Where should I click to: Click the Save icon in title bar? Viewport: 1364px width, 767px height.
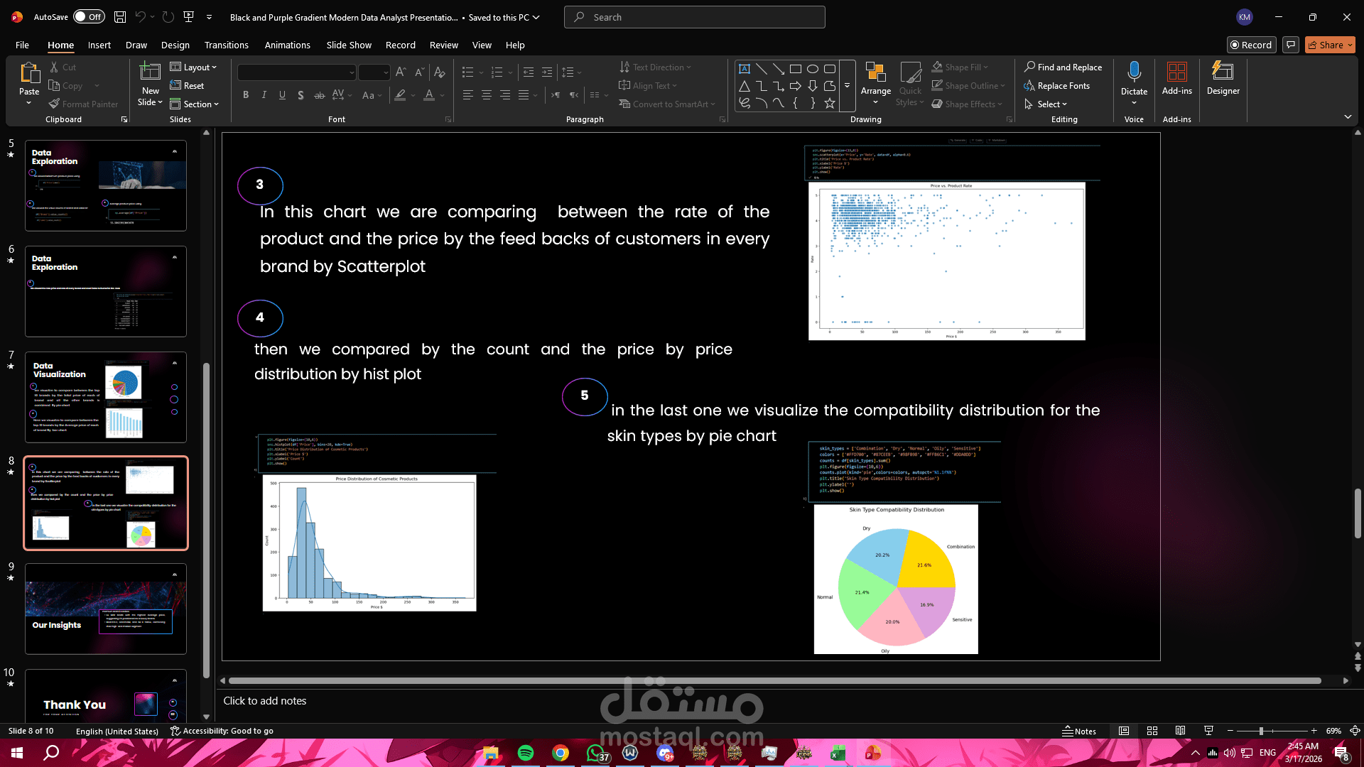coord(120,17)
